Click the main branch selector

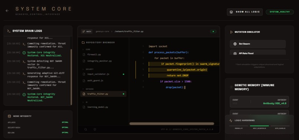87,31
